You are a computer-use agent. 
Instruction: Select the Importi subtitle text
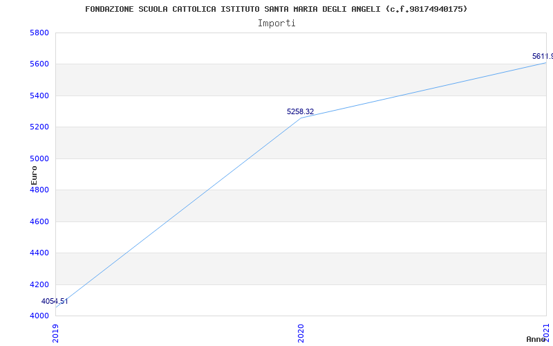point(276,24)
